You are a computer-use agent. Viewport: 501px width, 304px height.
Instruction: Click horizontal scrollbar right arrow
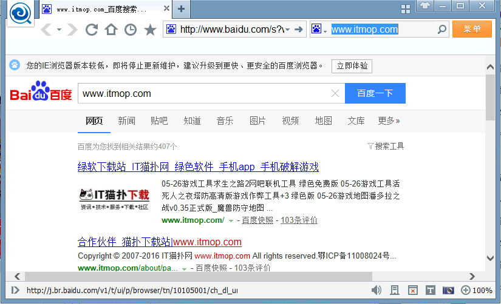(x=472, y=276)
